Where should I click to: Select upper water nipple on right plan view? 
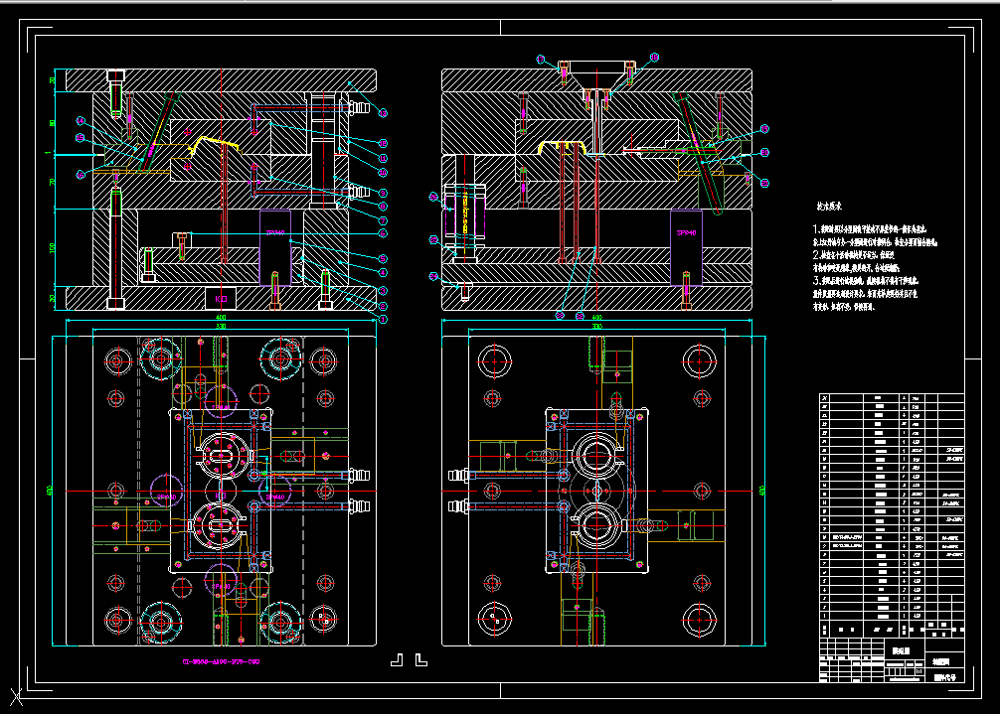pyautogui.click(x=459, y=475)
